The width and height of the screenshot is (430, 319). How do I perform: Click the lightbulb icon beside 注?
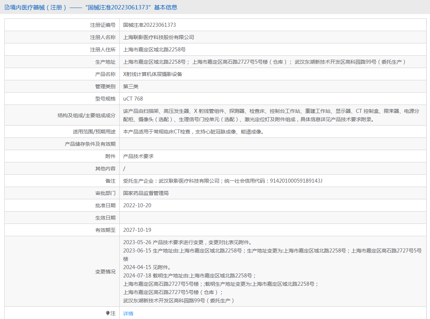(x=107, y=313)
